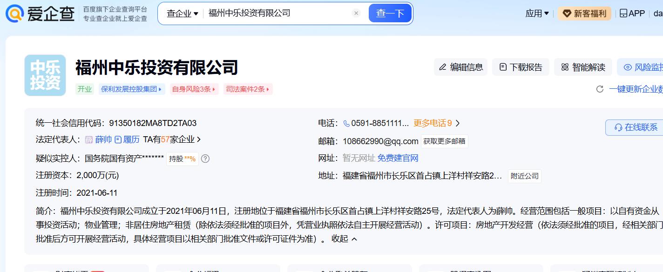Click the 智能解读 icon
663x272 pixels.
coord(565,67)
